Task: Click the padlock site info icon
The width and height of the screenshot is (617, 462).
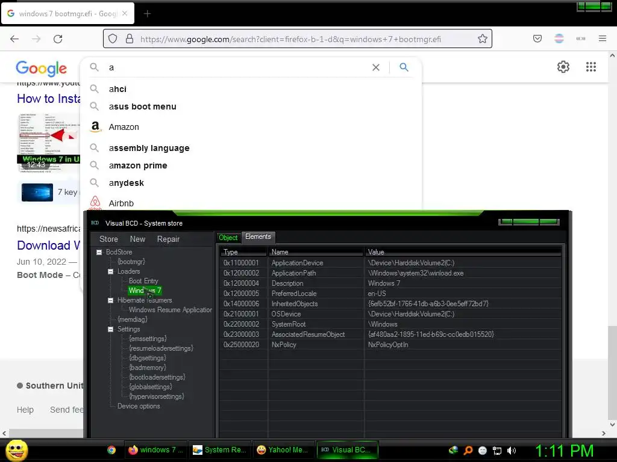Action: pyautogui.click(x=130, y=39)
